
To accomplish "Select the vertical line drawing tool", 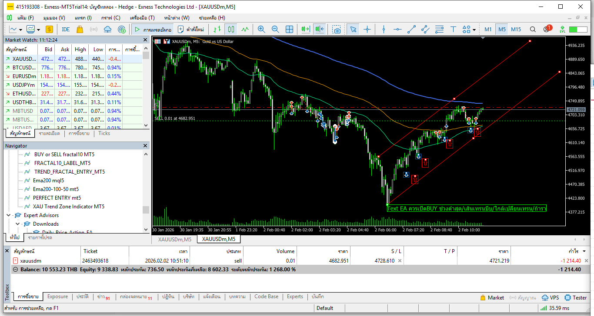I will point(384,29).
